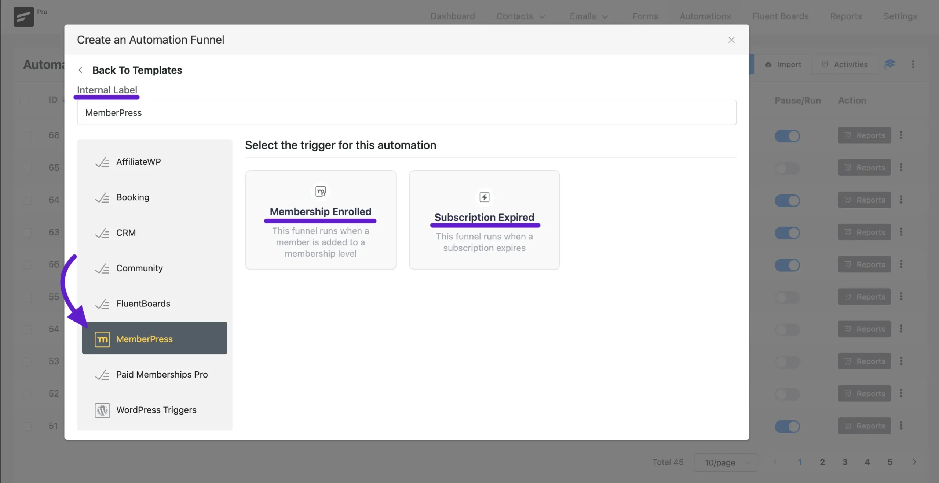Viewport: 939px width, 483px height.
Task: Click the WordPress logo icon for WordPress Triggers
Action: pos(102,410)
